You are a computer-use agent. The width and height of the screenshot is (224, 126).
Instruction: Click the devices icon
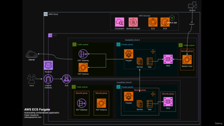coord(192,5)
